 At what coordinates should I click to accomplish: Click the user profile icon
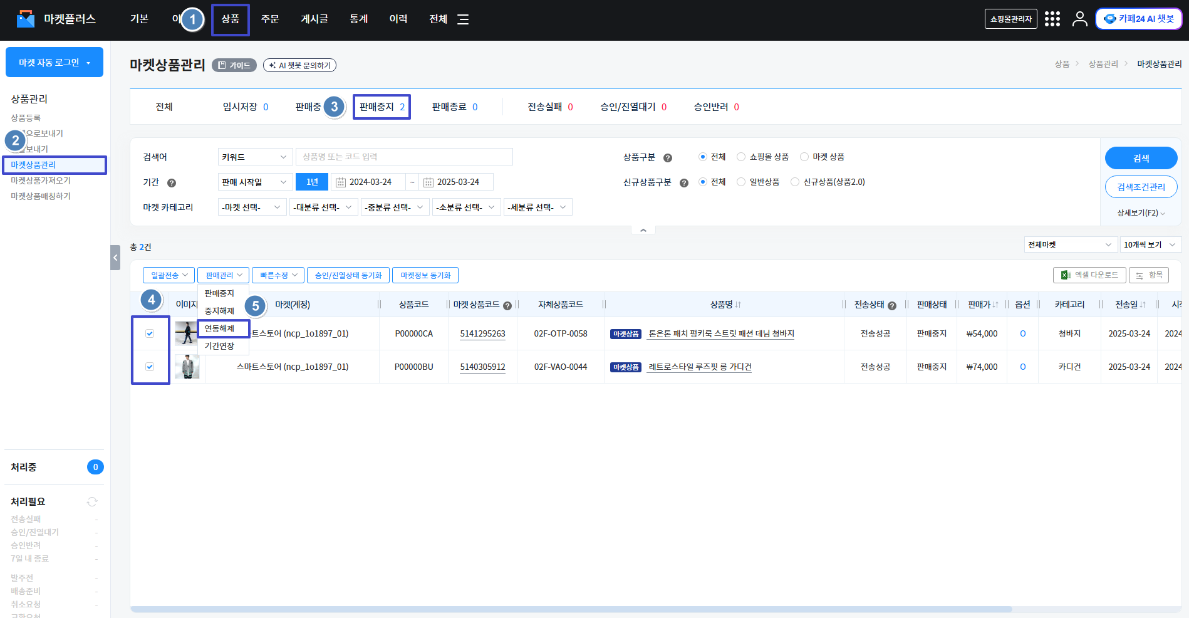(1079, 19)
